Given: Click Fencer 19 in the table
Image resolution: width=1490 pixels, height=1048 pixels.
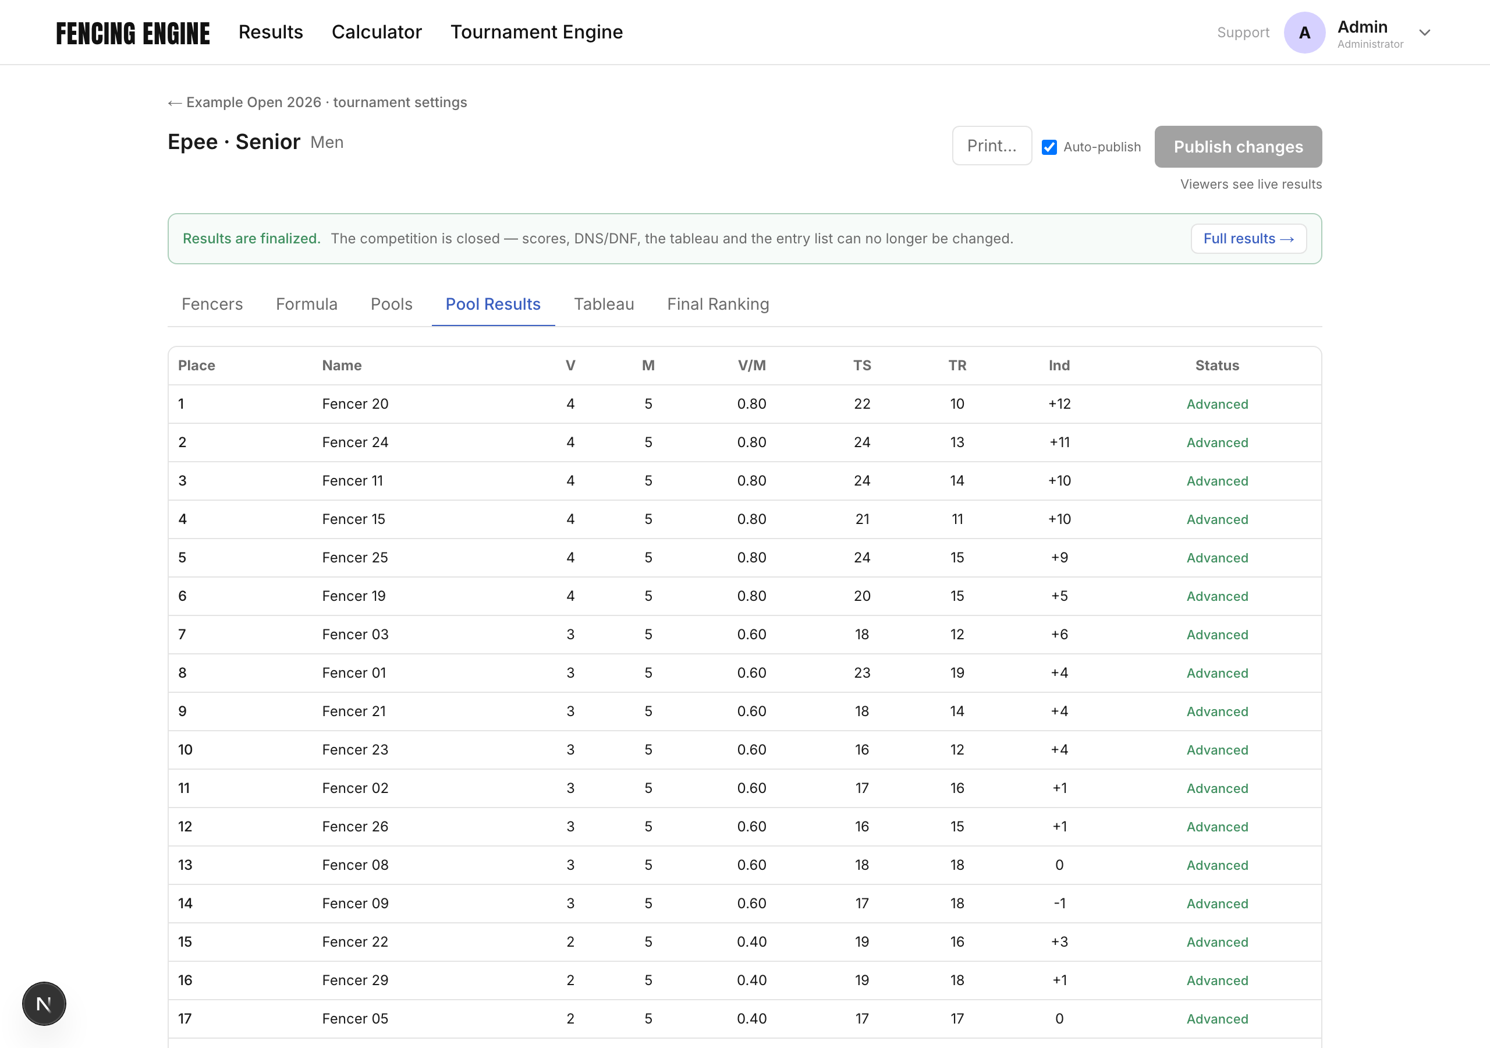Looking at the screenshot, I should tap(354, 595).
